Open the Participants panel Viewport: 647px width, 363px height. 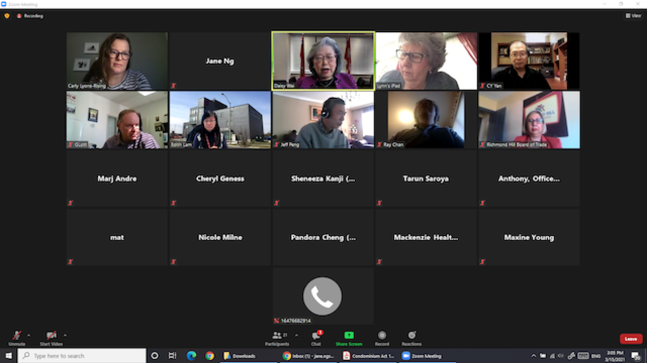pyautogui.click(x=277, y=338)
